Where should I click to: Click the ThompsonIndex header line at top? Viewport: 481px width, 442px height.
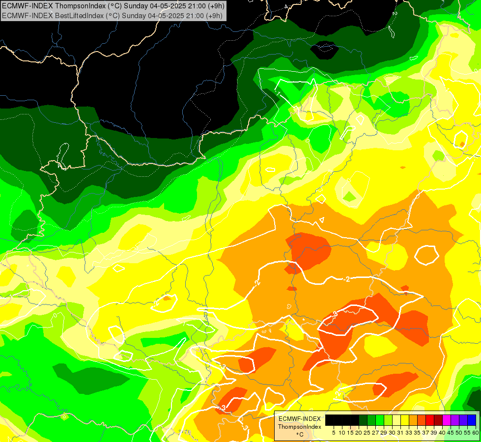pyautogui.click(x=113, y=5)
